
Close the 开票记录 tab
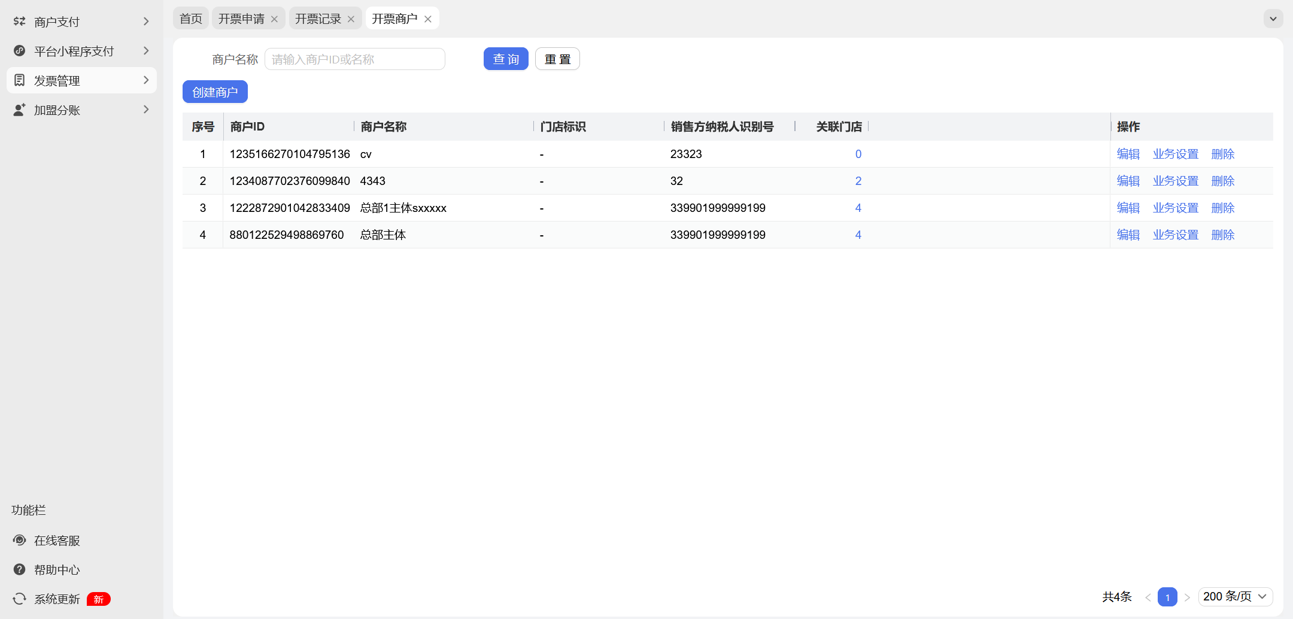[351, 19]
